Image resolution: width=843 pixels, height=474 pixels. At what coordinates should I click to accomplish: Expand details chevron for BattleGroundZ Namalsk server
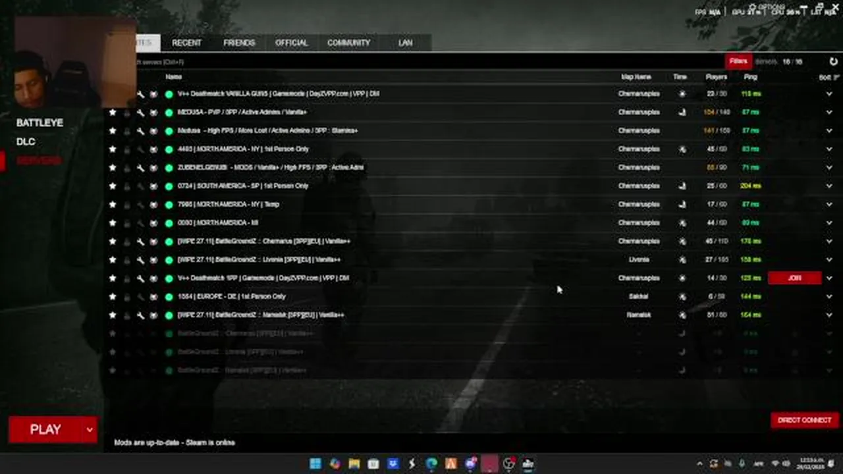(829, 315)
